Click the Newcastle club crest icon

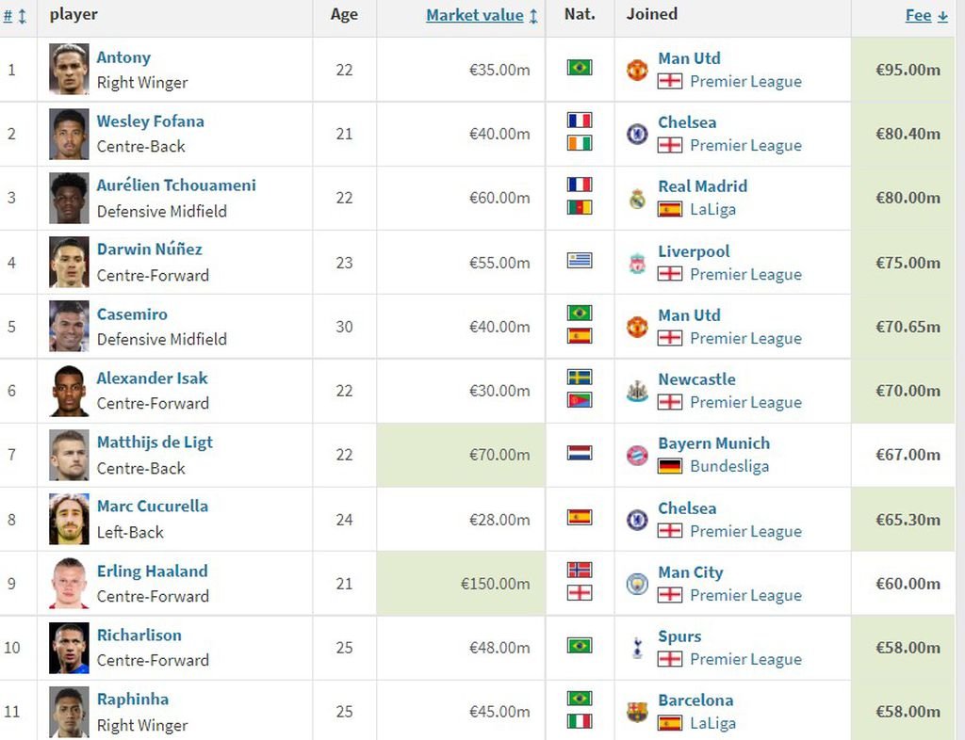tap(637, 391)
